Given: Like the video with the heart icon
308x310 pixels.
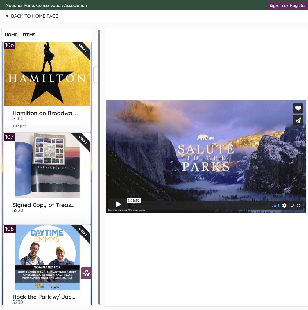Looking at the screenshot, I should [x=298, y=108].
